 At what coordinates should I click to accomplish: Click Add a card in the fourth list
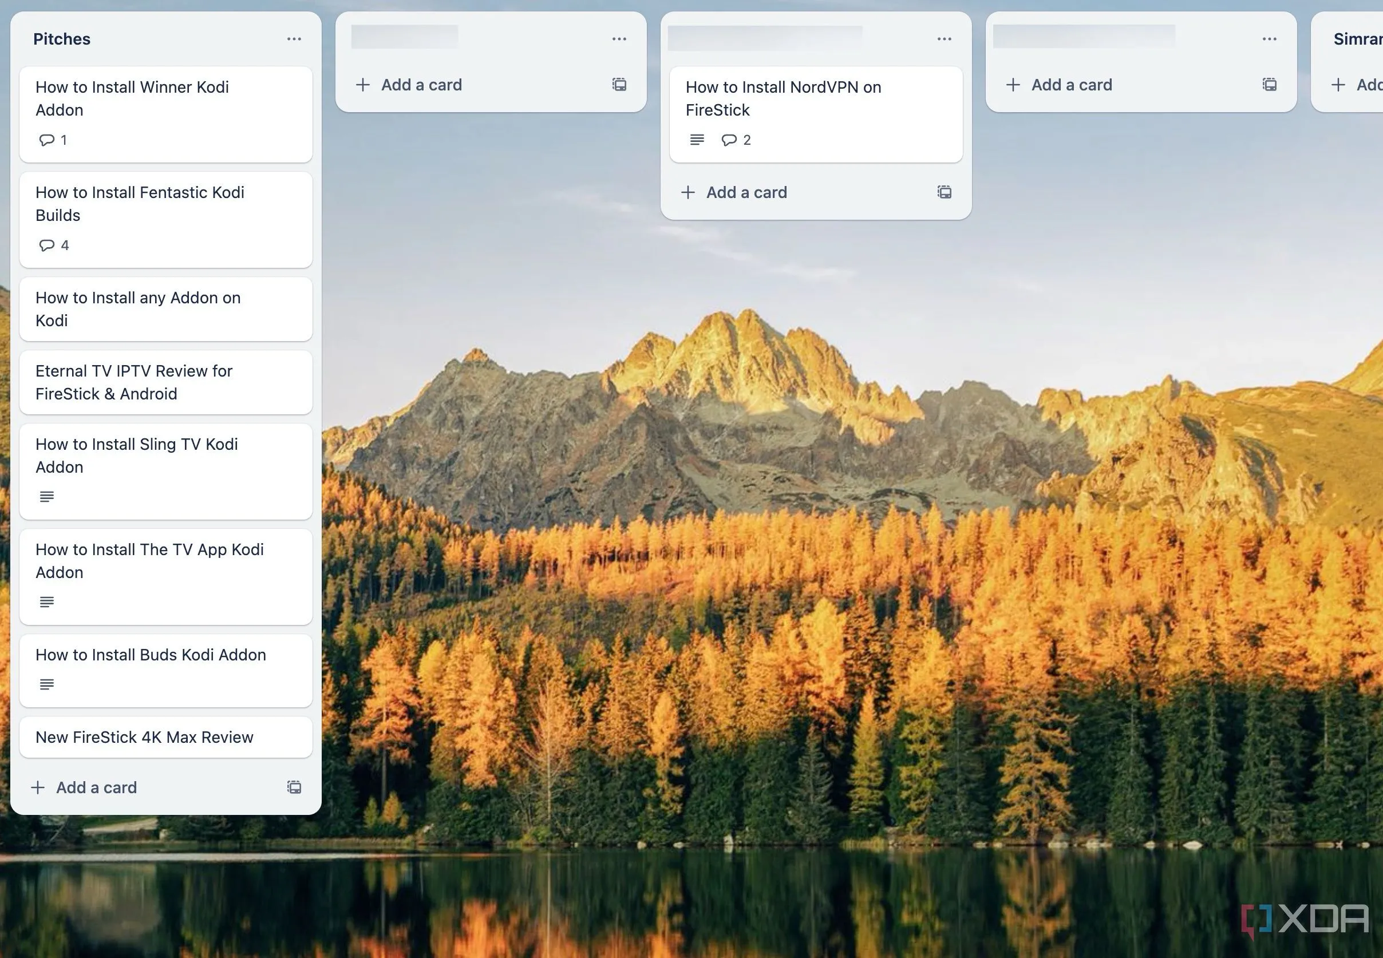[1071, 85]
